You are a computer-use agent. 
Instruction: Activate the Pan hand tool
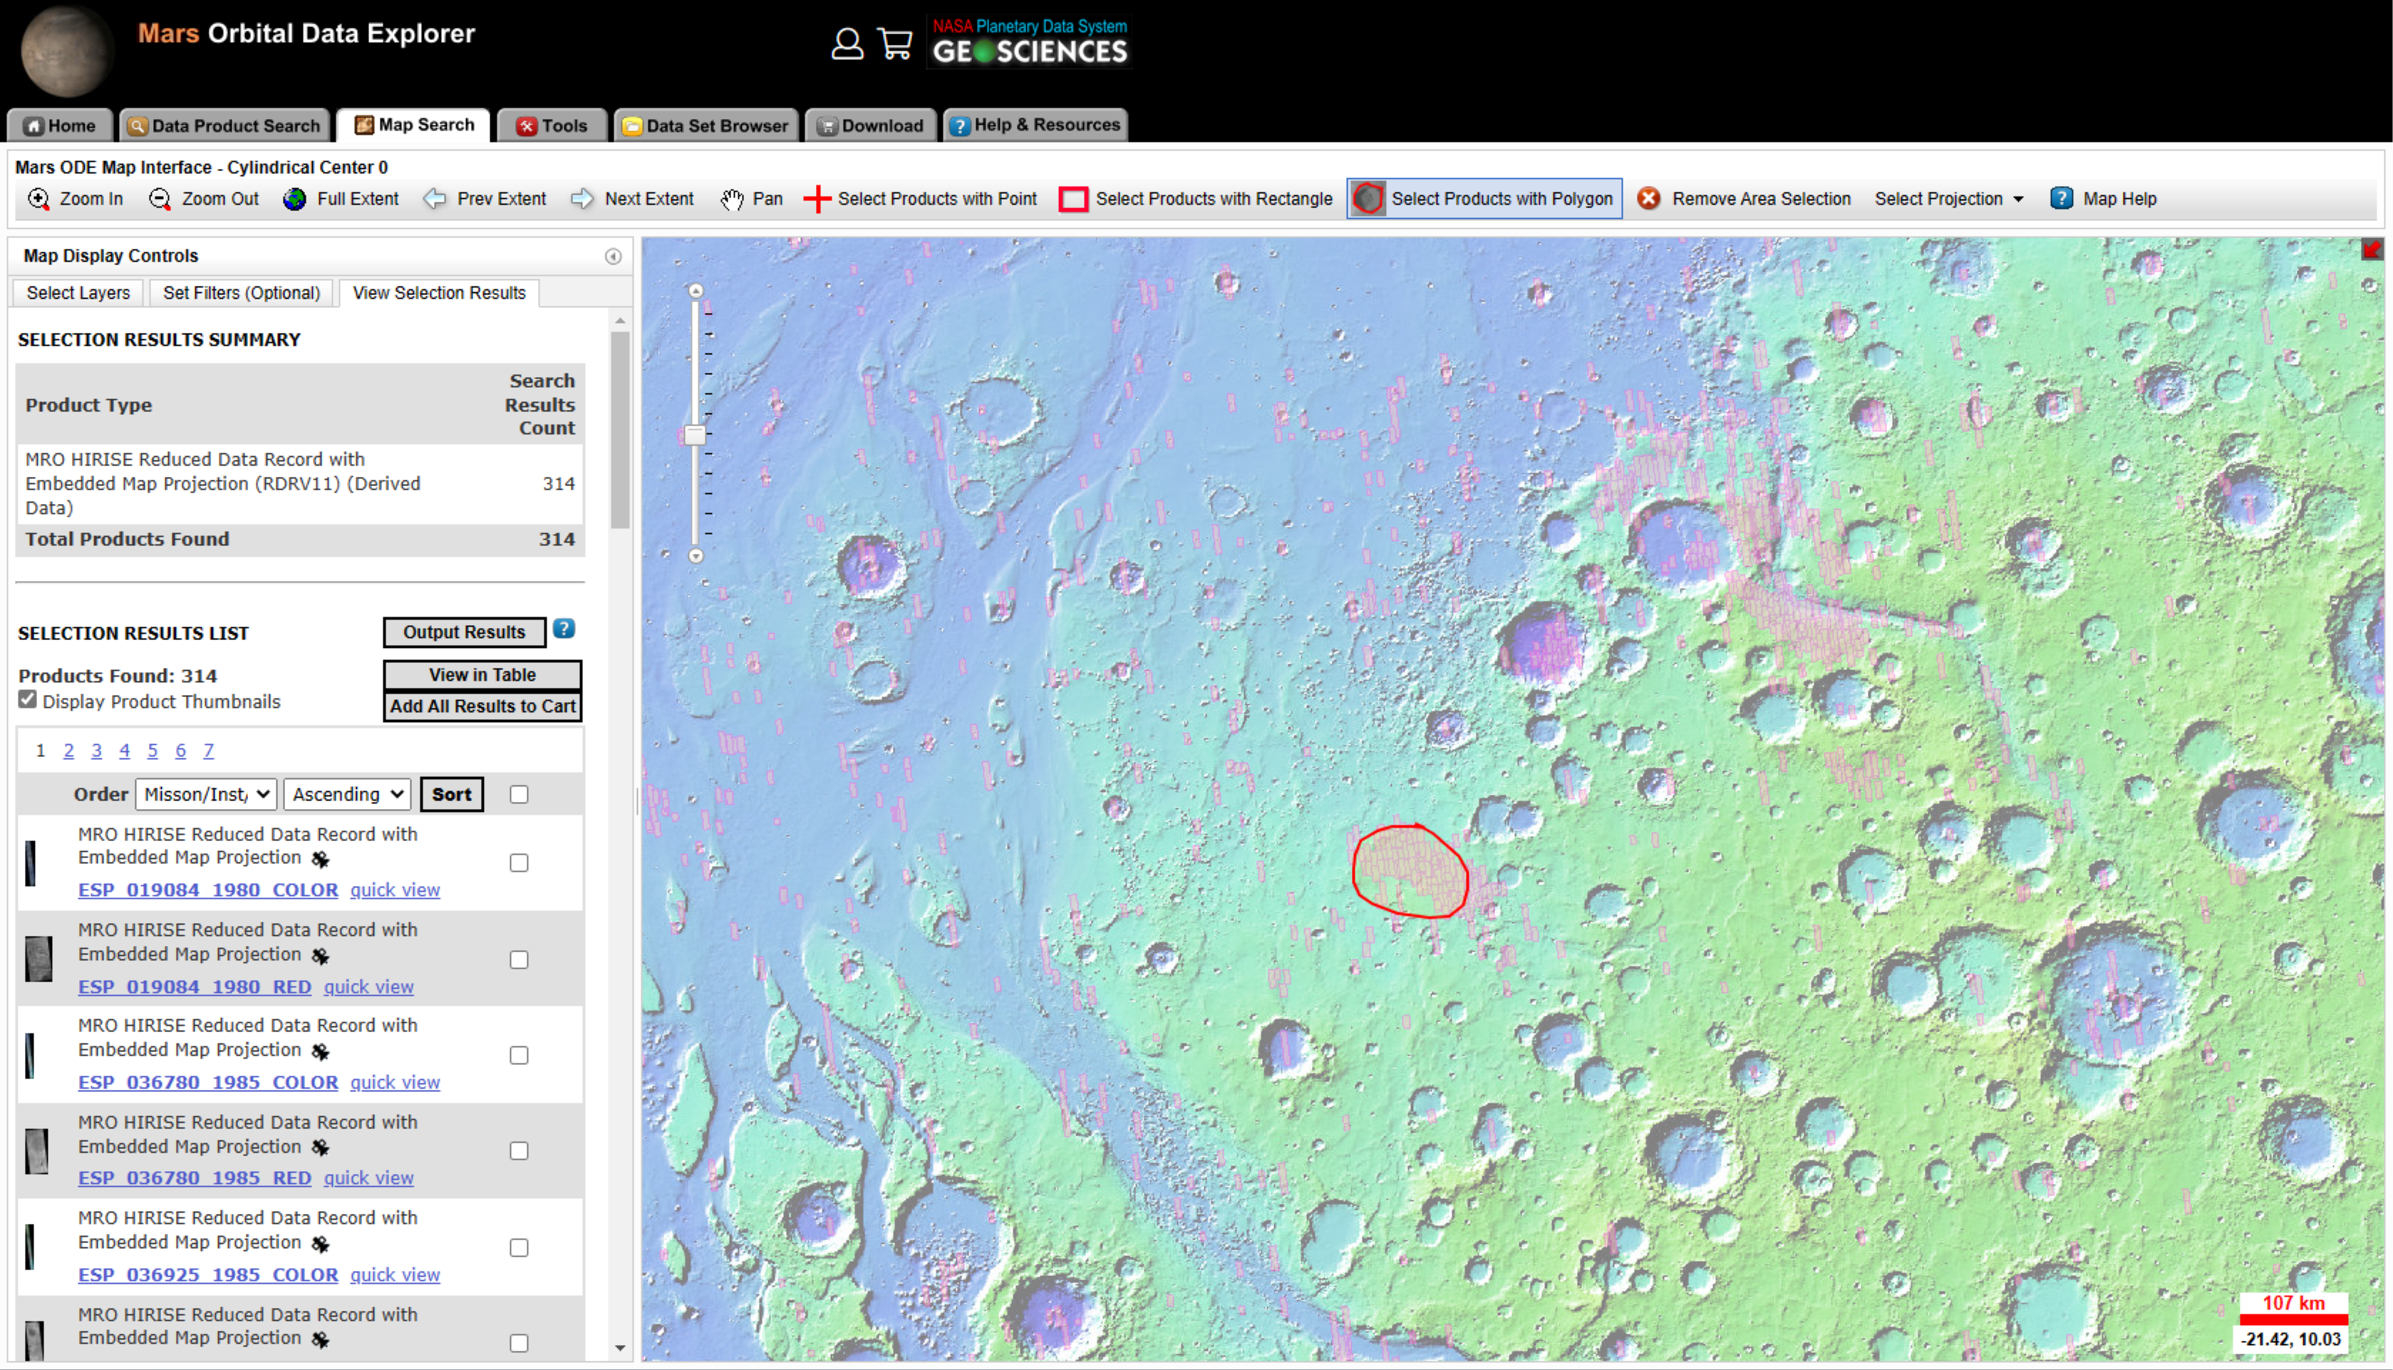pyautogui.click(x=750, y=199)
